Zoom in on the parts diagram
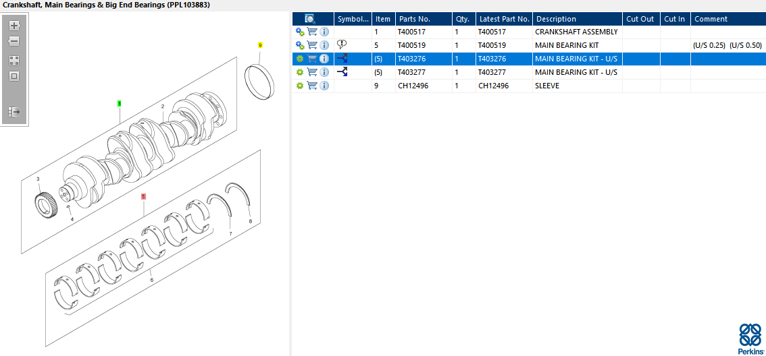 pyautogui.click(x=14, y=26)
